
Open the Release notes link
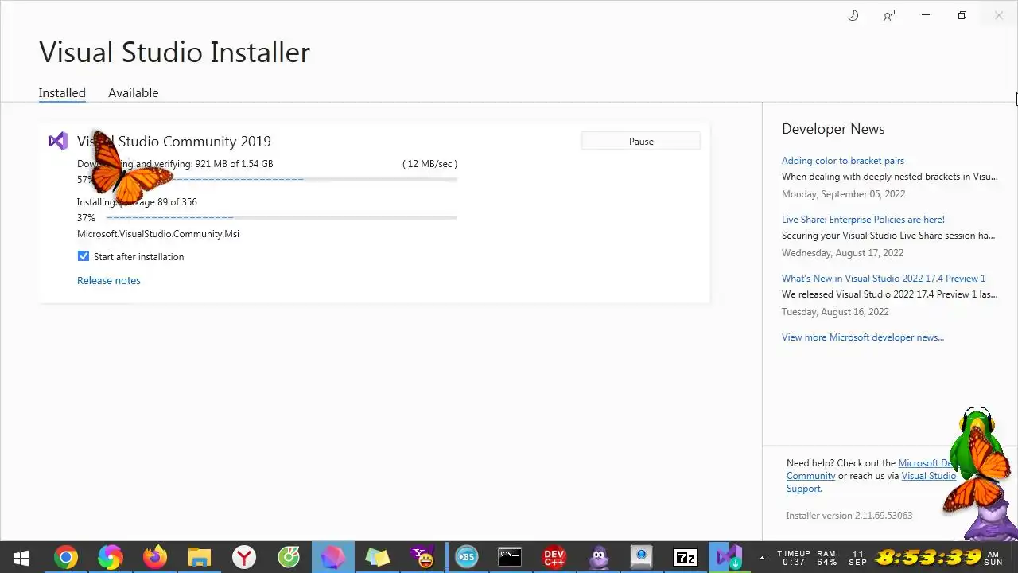(x=109, y=280)
